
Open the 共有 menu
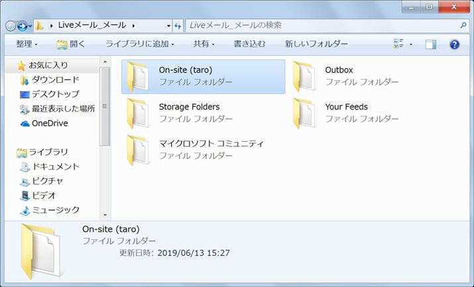click(204, 44)
